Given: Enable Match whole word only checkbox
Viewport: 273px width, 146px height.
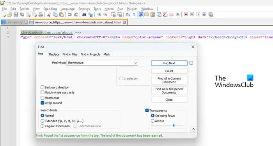Looking at the screenshot, I should (x=42, y=93).
